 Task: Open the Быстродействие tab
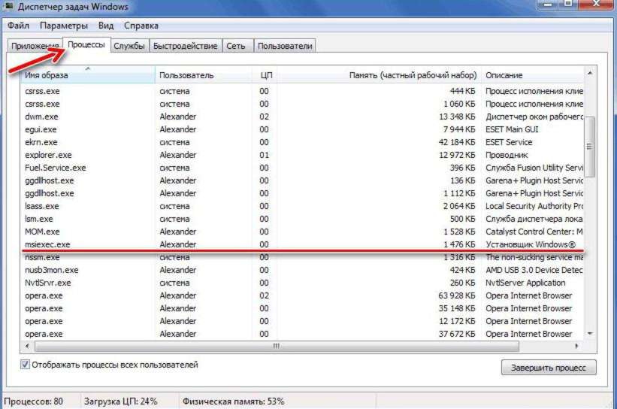pyautogui.click(x=186, y=46)
